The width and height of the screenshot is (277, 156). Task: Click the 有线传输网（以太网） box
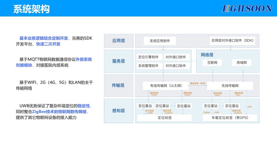[x=166, y=86]
